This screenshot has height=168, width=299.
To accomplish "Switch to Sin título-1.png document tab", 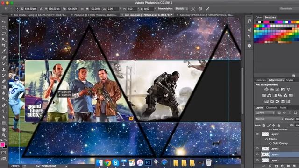I will [x=40, y=15].
